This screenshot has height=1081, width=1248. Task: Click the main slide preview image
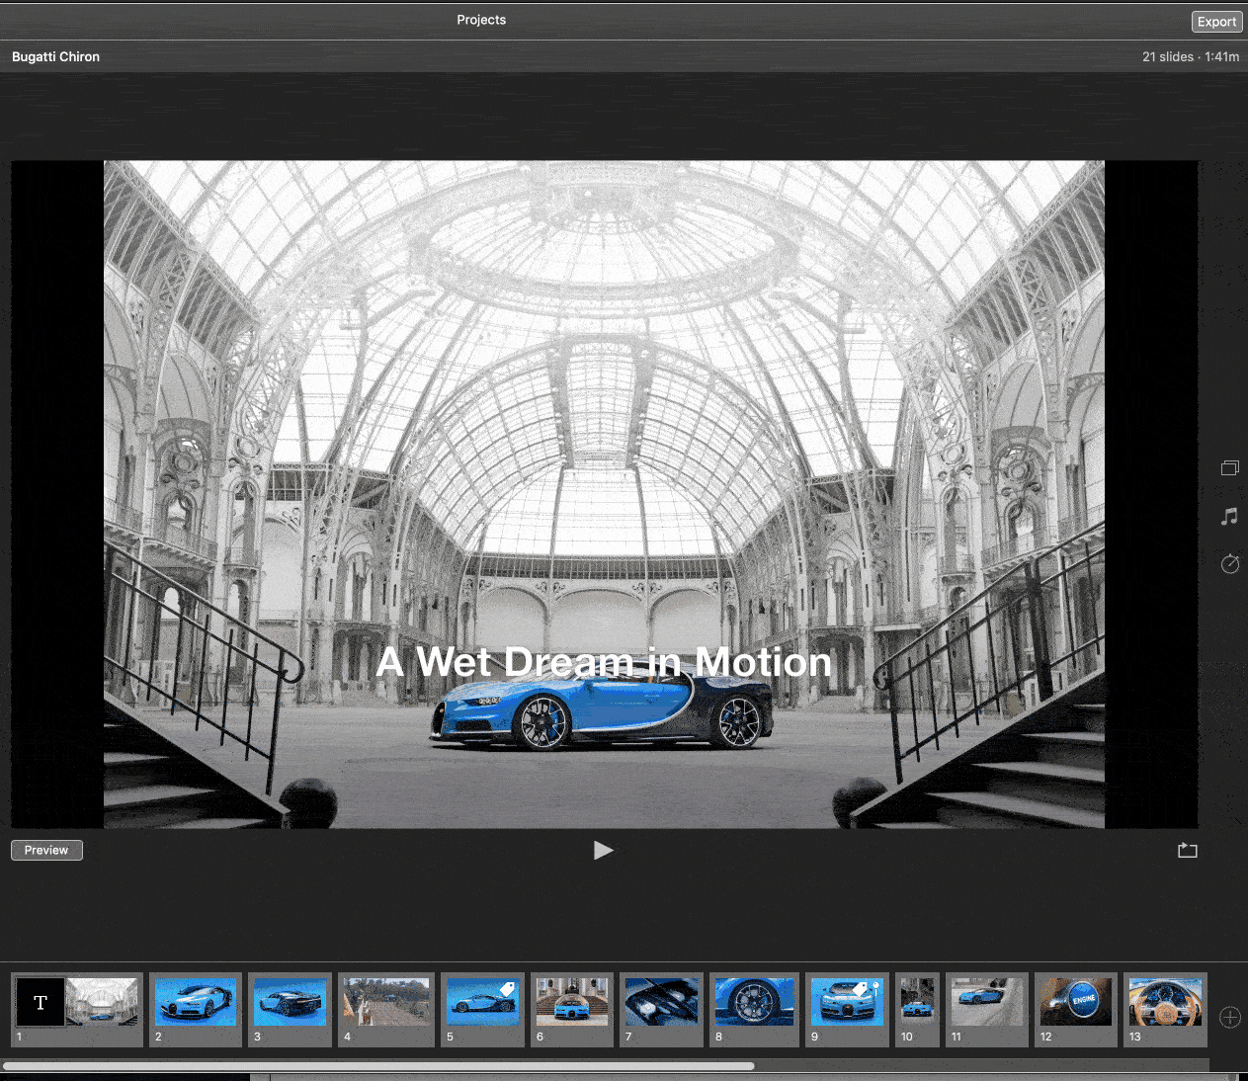(604, 494)
